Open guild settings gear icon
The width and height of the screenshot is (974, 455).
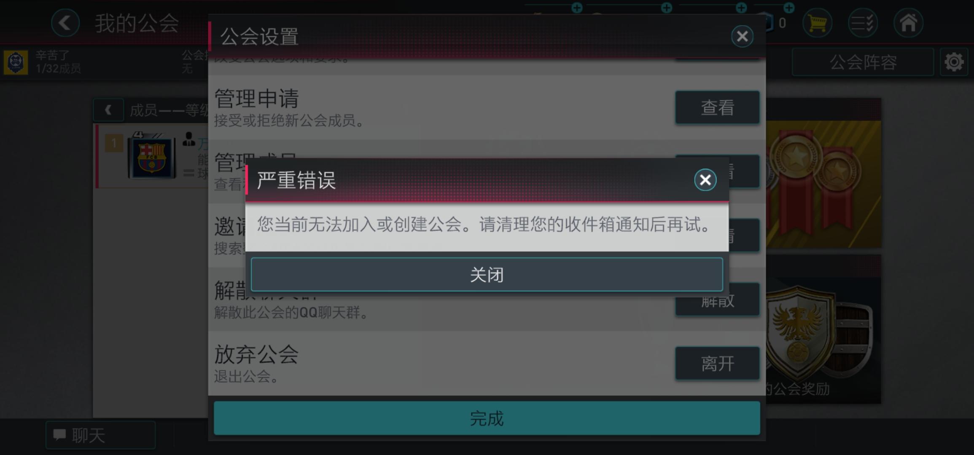pyautogui.click(x=954, y=62)
